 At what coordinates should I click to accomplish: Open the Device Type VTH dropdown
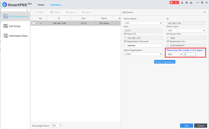(186, 31)
